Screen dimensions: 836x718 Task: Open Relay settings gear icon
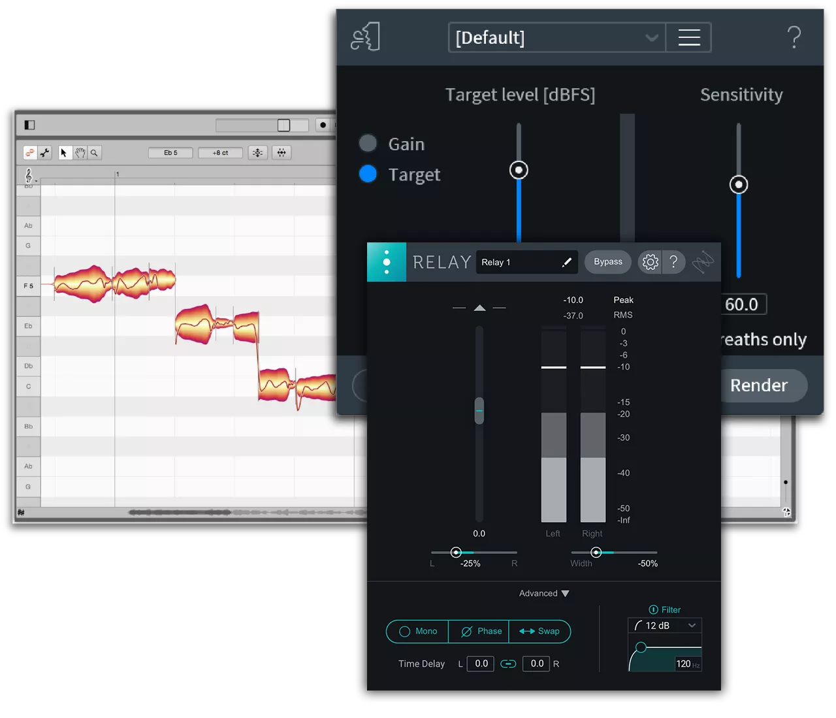point(650,262)
